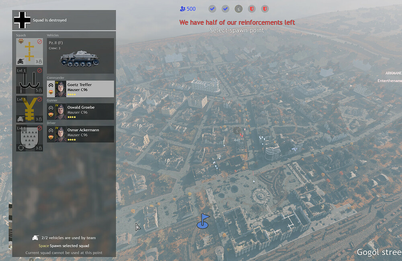The image size is (402, 261).
Task: Click the tank icon next to vehicles used text
Action: click(35, 238)
